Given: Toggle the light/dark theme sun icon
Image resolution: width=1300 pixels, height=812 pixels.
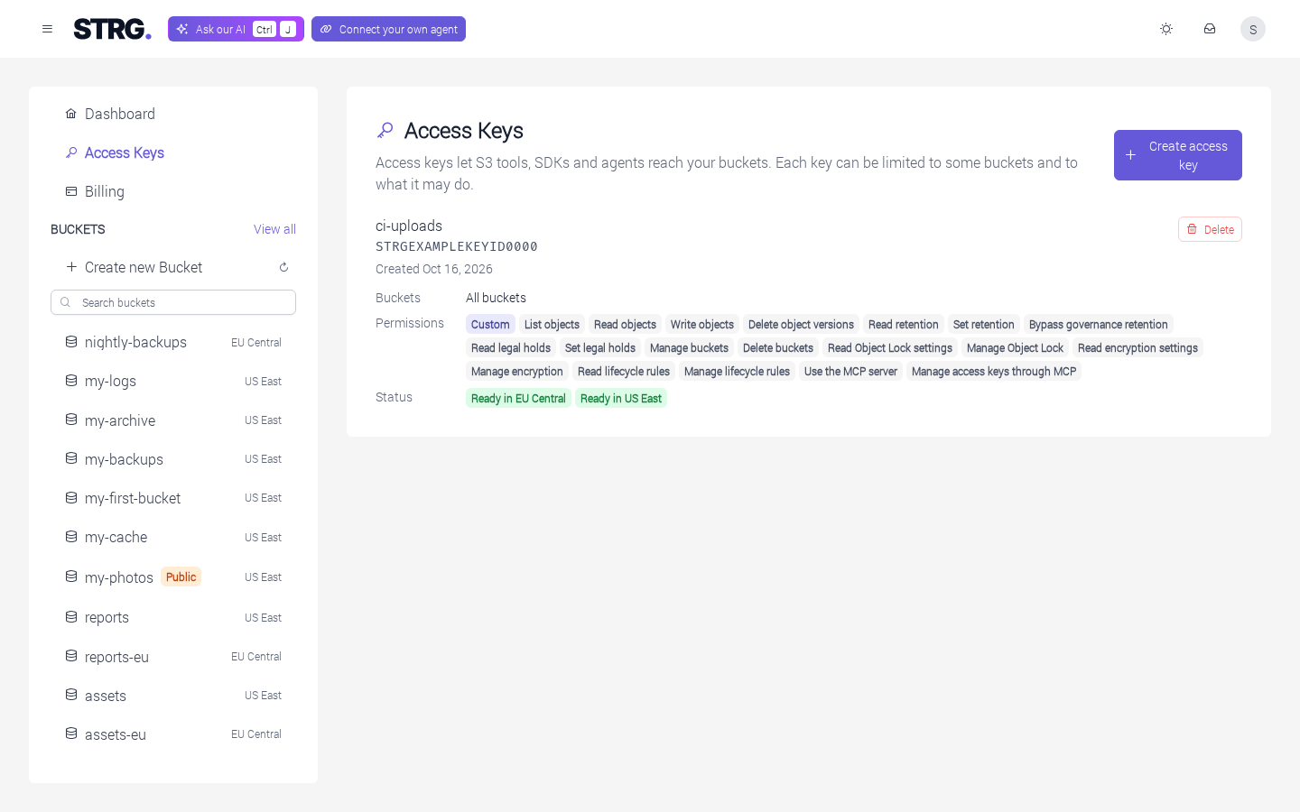Looking at the screenshot, I should pyautogui.click(x=1166, y=29).
